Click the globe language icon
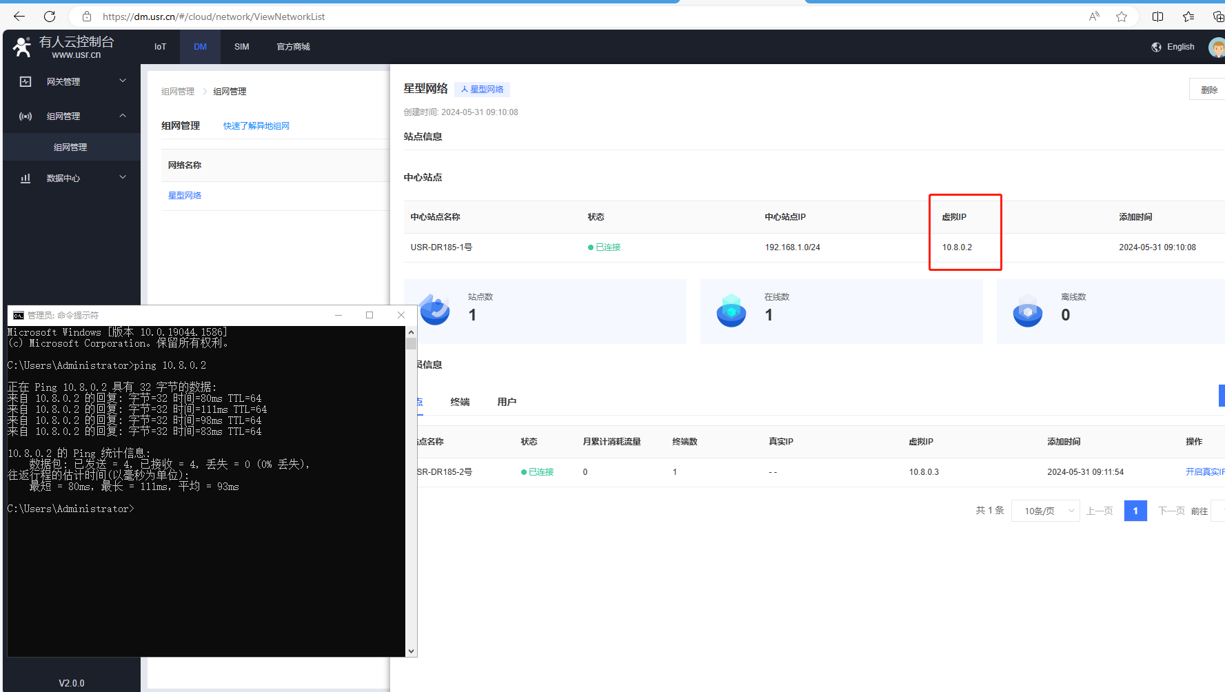This screenshot has height=692, width=1225. 1156,47
